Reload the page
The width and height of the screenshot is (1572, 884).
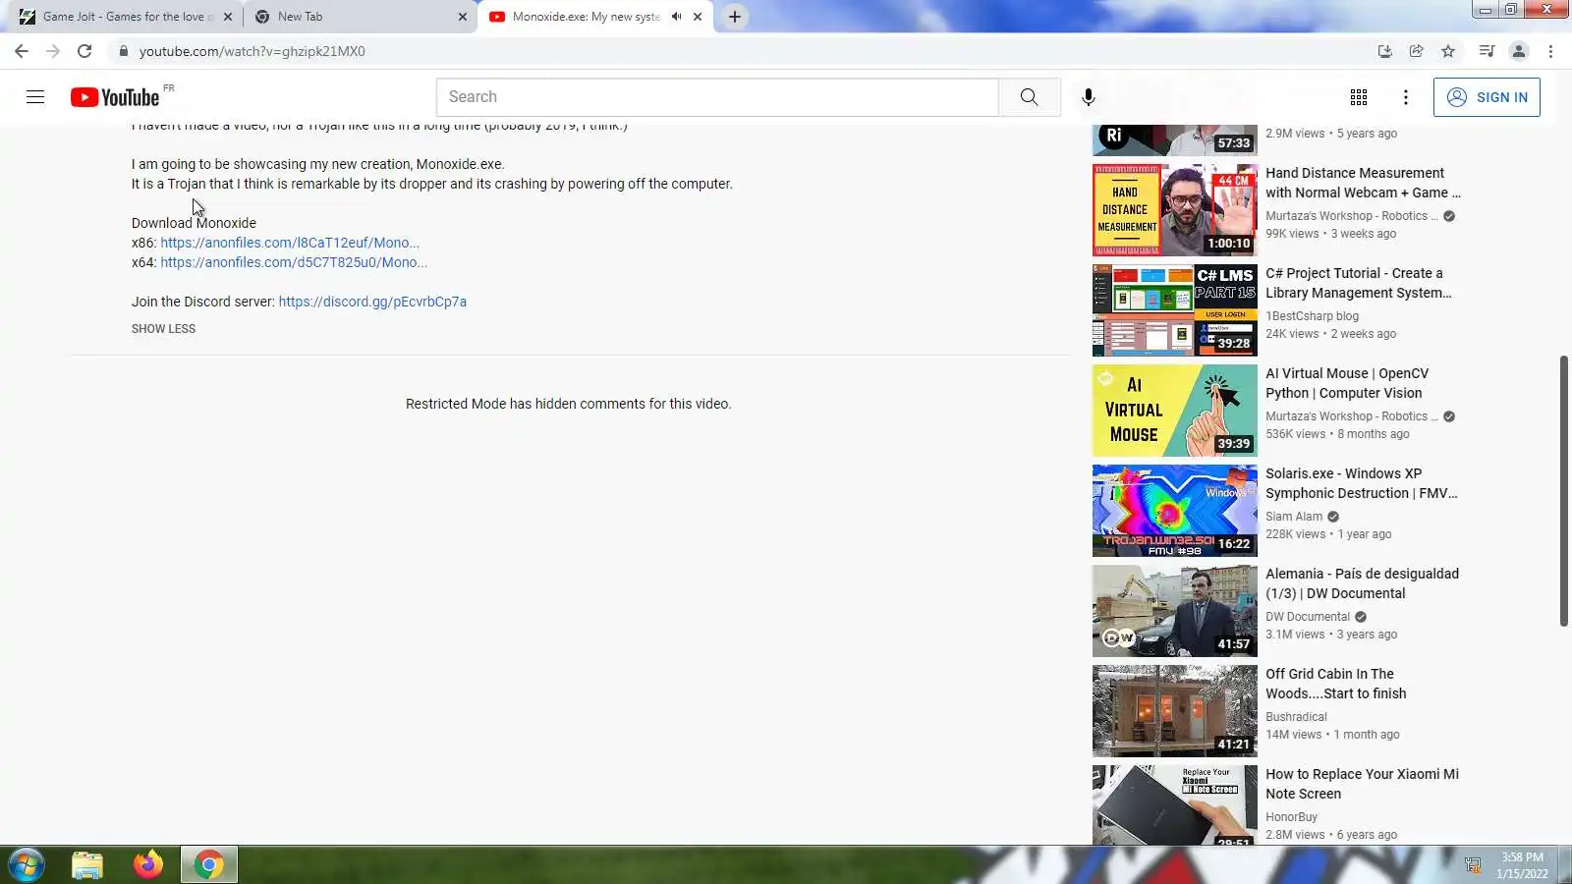[x=84, y=51]
